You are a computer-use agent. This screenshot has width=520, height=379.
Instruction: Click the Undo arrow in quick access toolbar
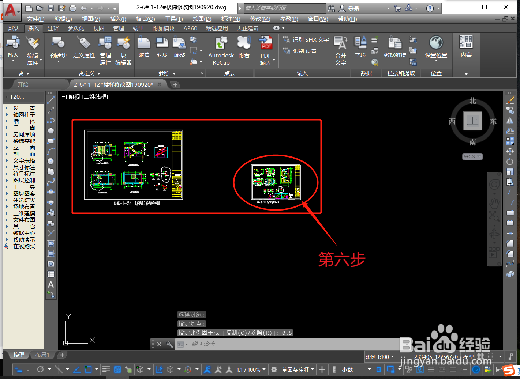coord(84,8)
